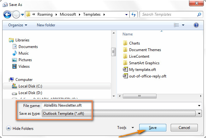Select the out-of-office-reply.oft file
206x138 pixels.
coord(148,76)
